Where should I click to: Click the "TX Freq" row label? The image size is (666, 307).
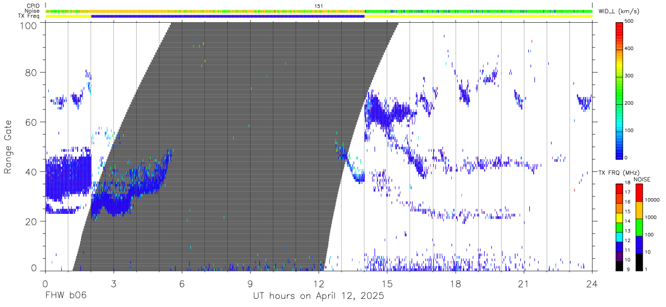(30, 16)
